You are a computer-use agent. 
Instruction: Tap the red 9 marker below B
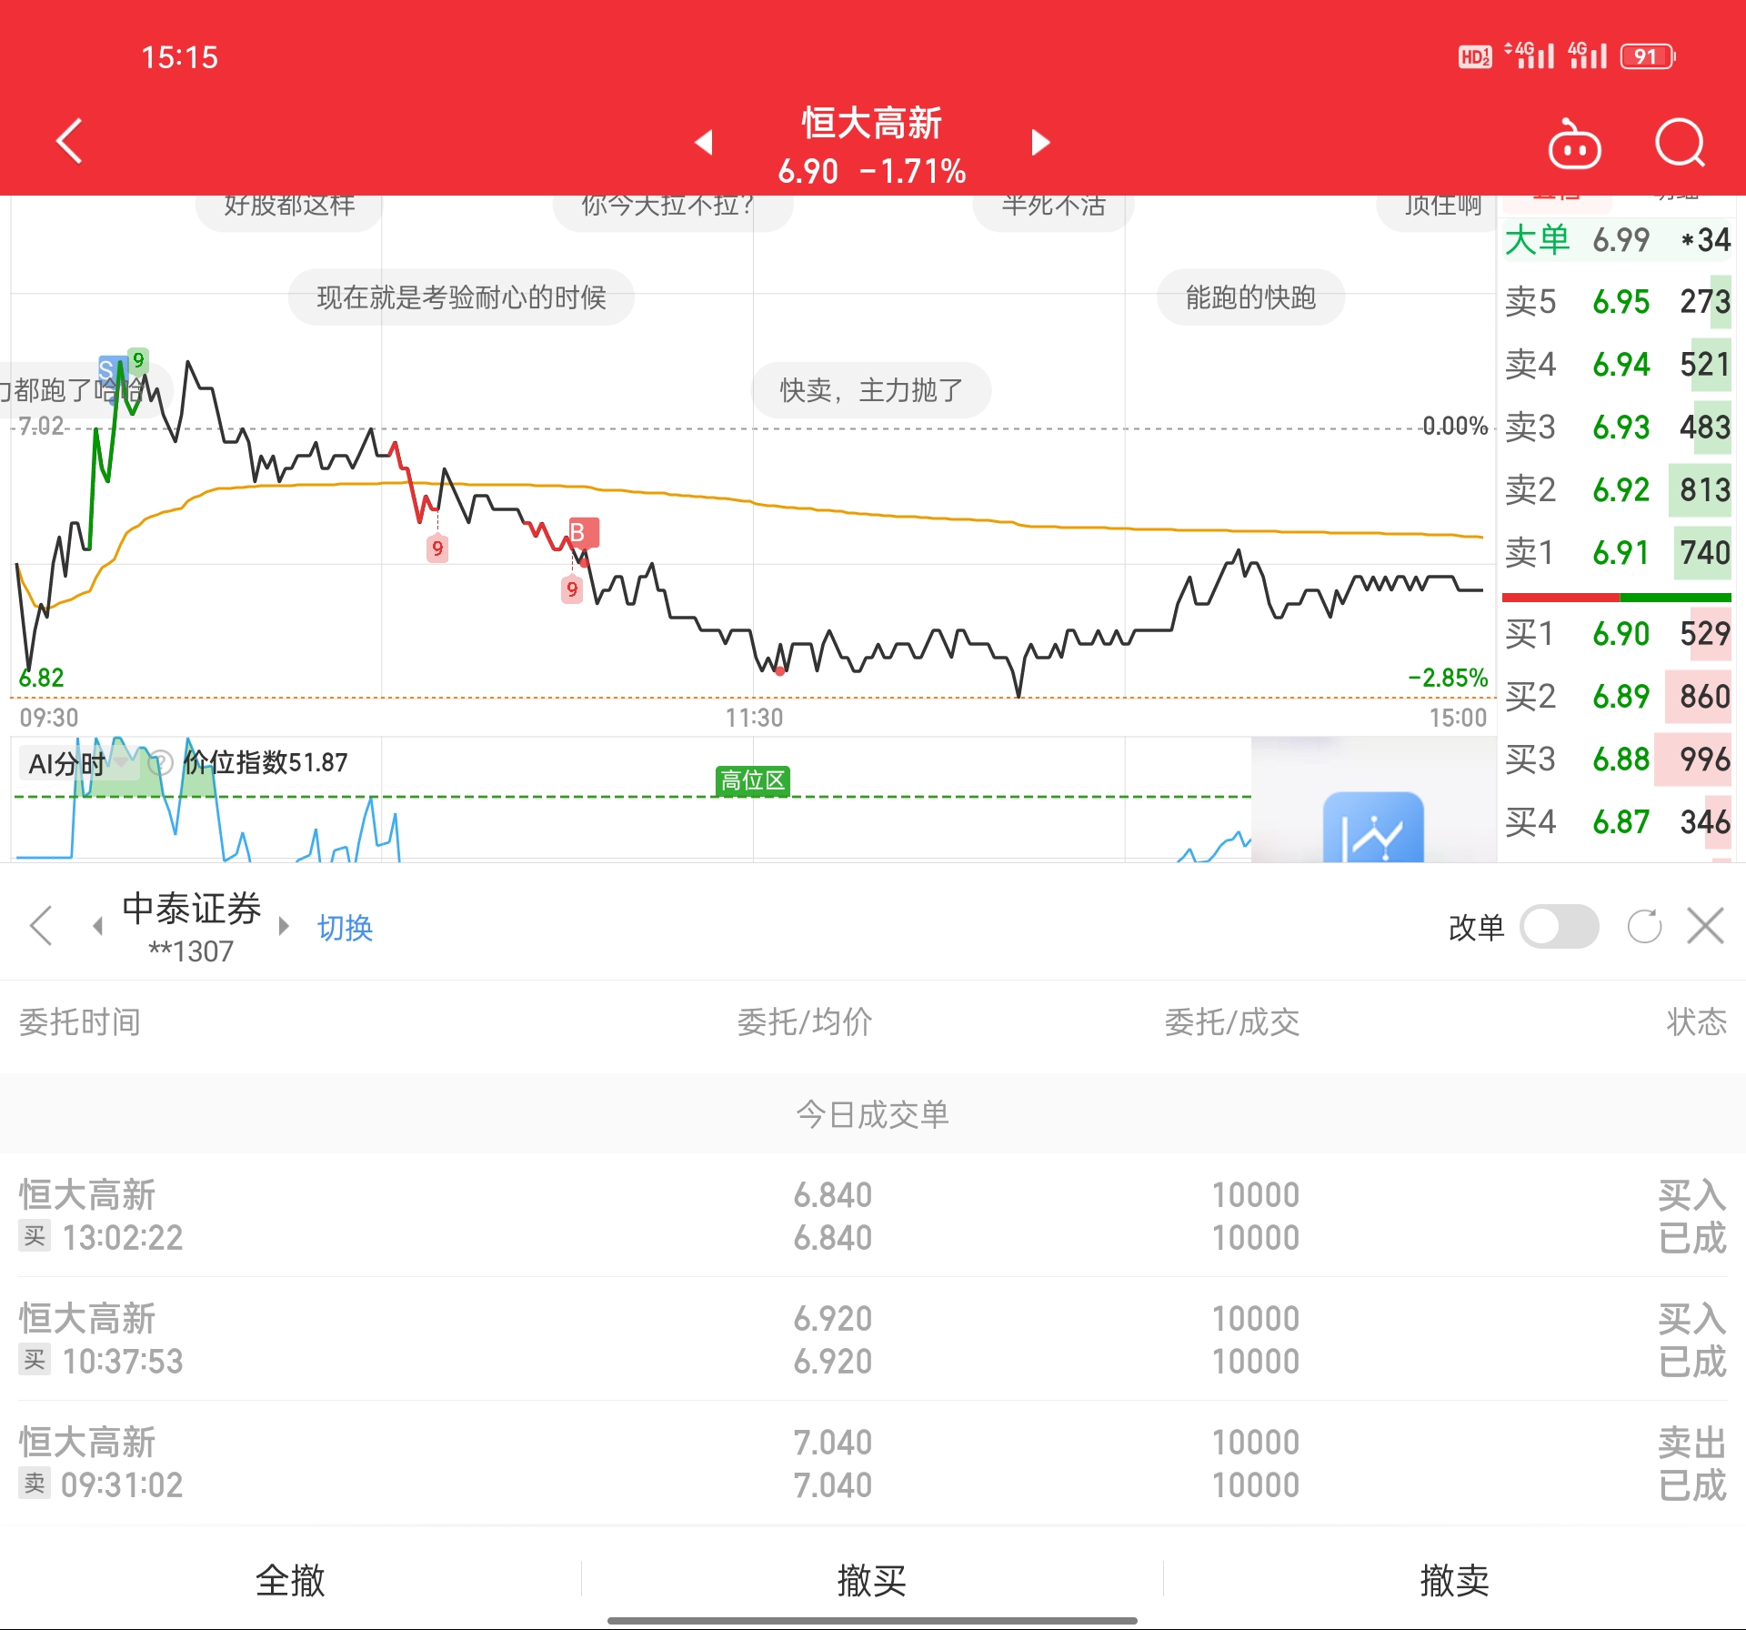(572, 589)
